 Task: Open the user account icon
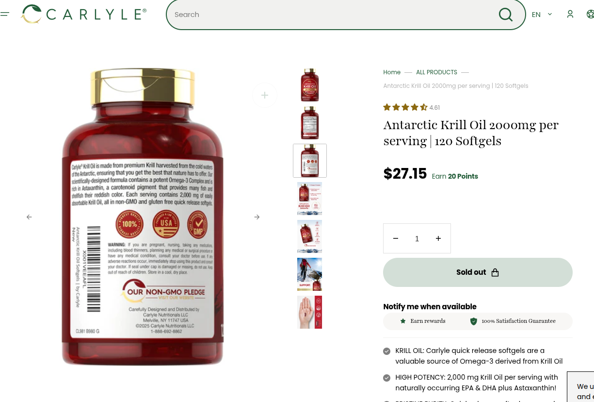click(570, 14)
